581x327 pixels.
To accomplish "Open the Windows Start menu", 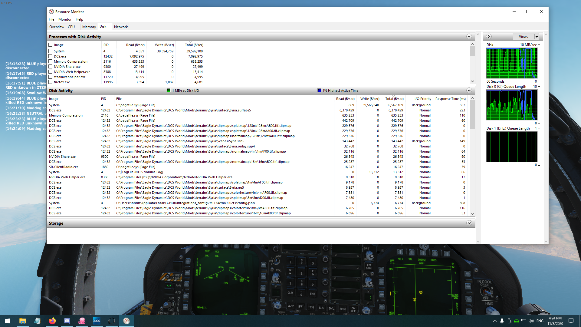I will [7, 321].
